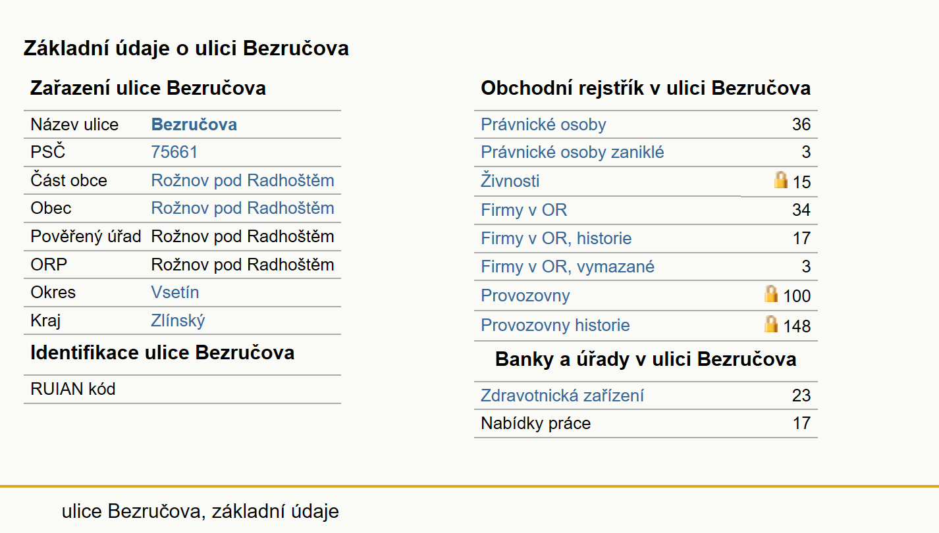Open Zdravotnická zařízení link
Viewport: 939px width, 533px height.
(562, 395)
